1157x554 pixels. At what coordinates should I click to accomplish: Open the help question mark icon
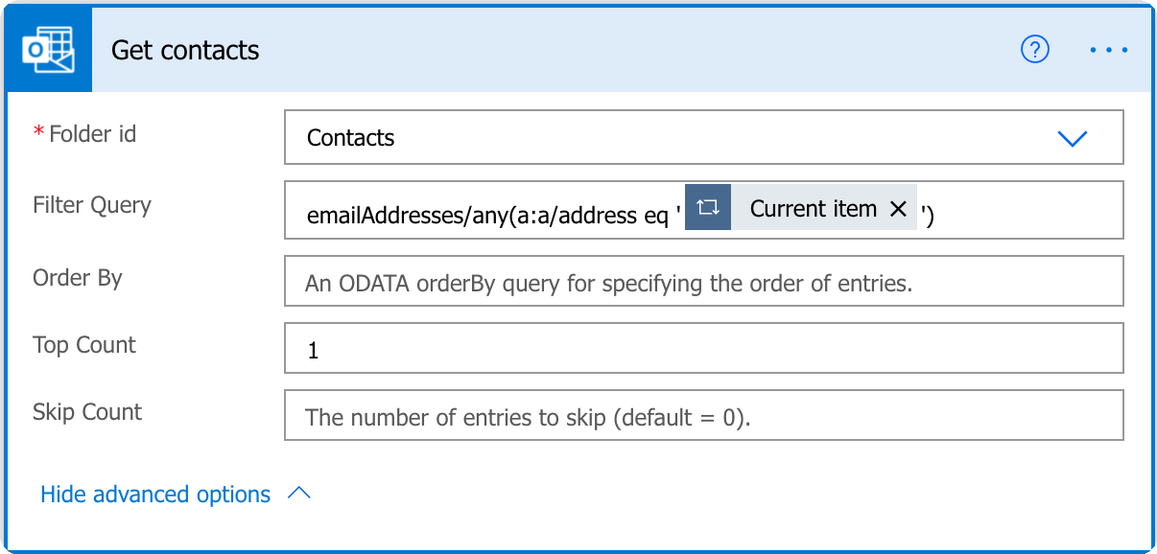pos(1035,50)
